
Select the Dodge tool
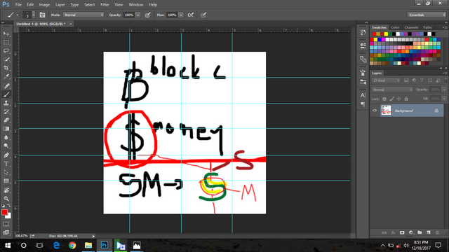(6, 146)
